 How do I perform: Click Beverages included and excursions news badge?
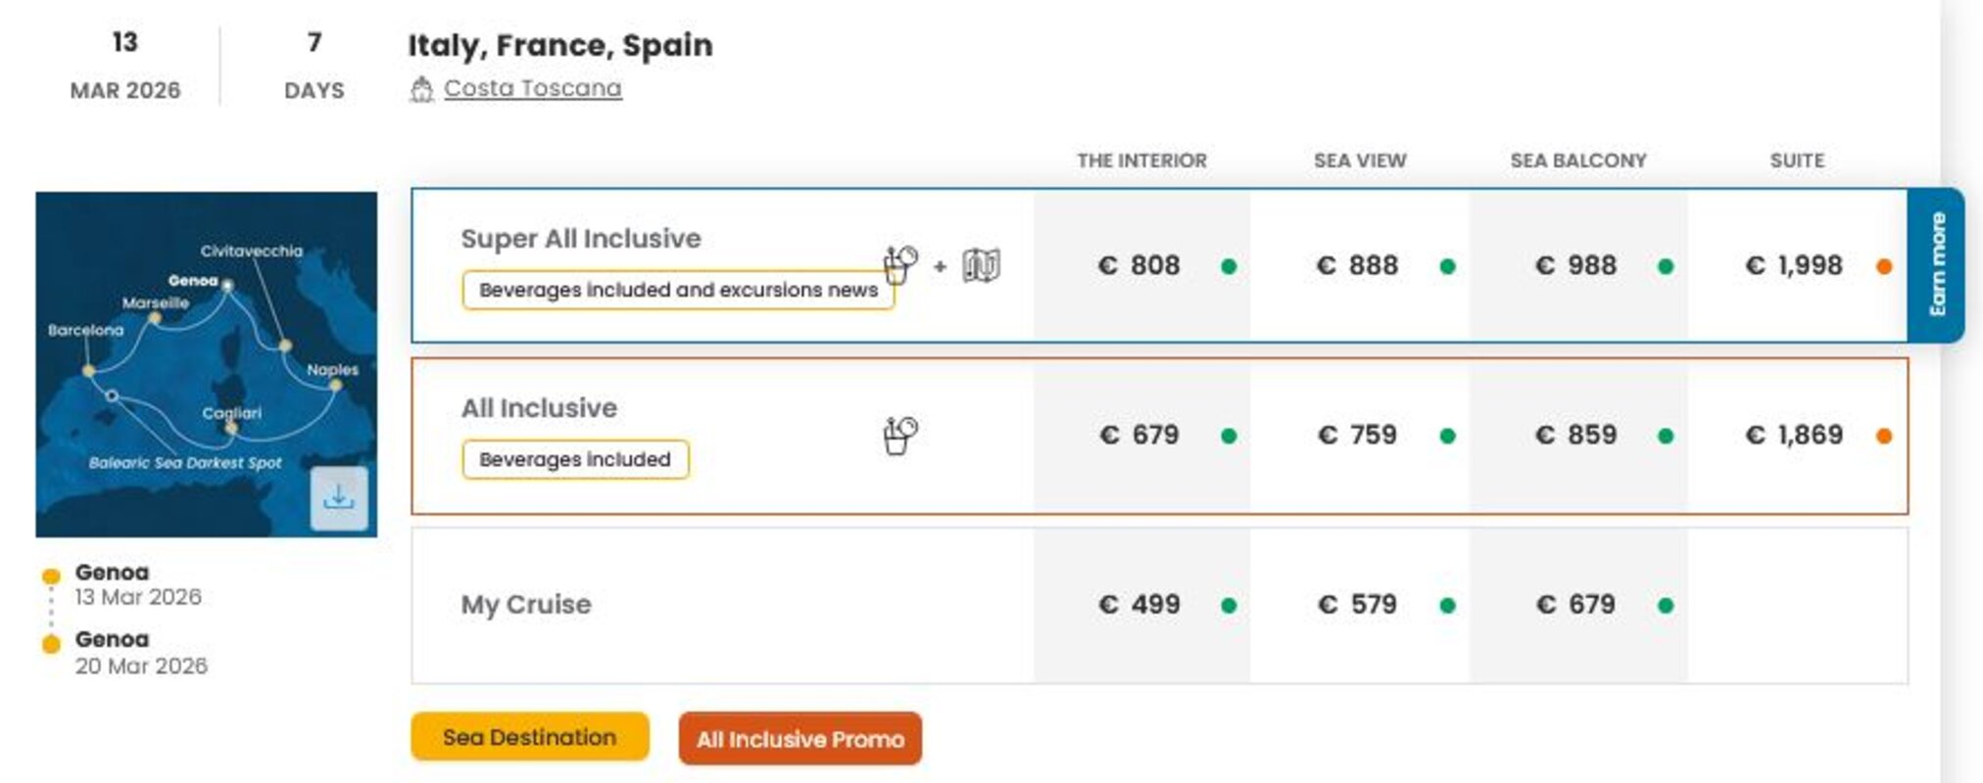678,290
